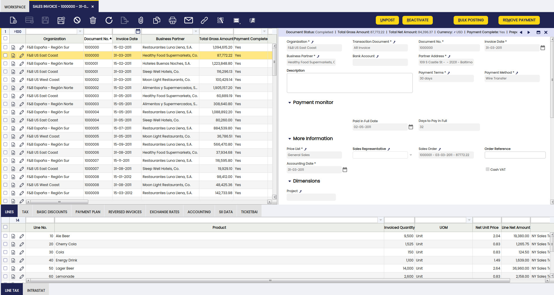Screen dimensions: 554x295
Task: Click the Bulk Posting button
Action: 471,20
